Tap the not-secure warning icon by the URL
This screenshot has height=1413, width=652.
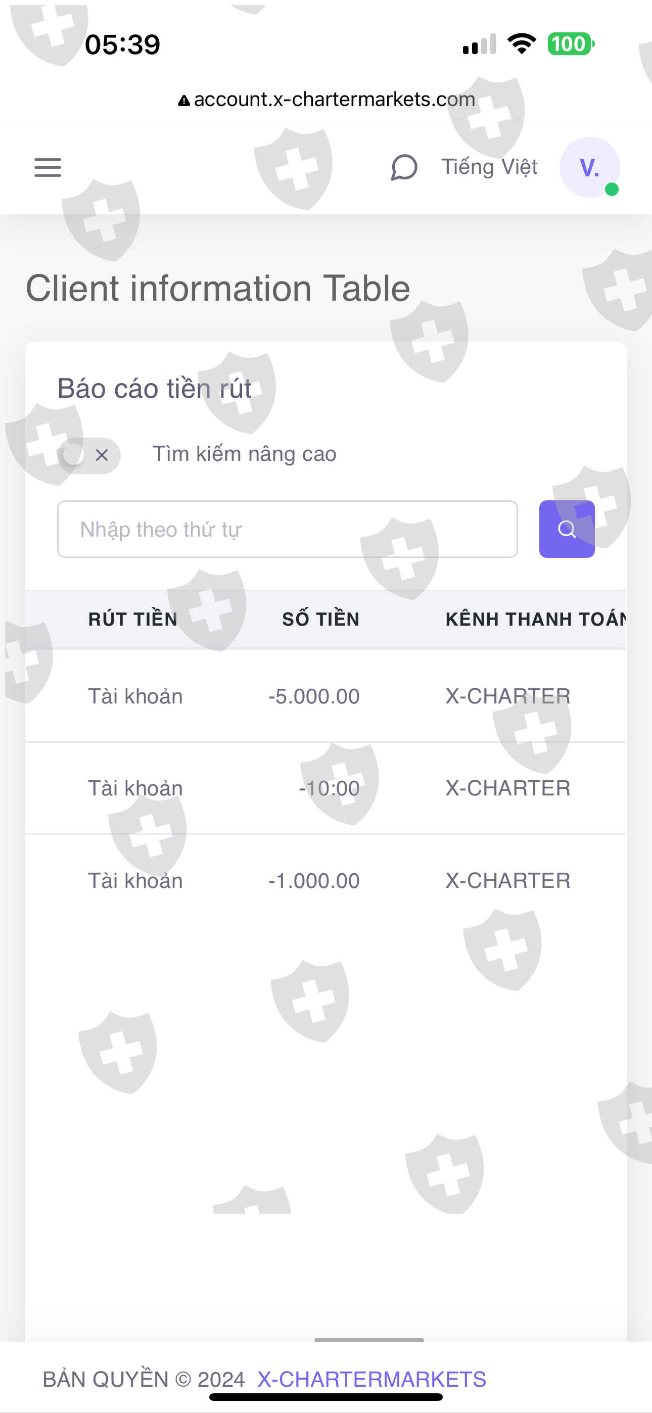tap(184, 101)
